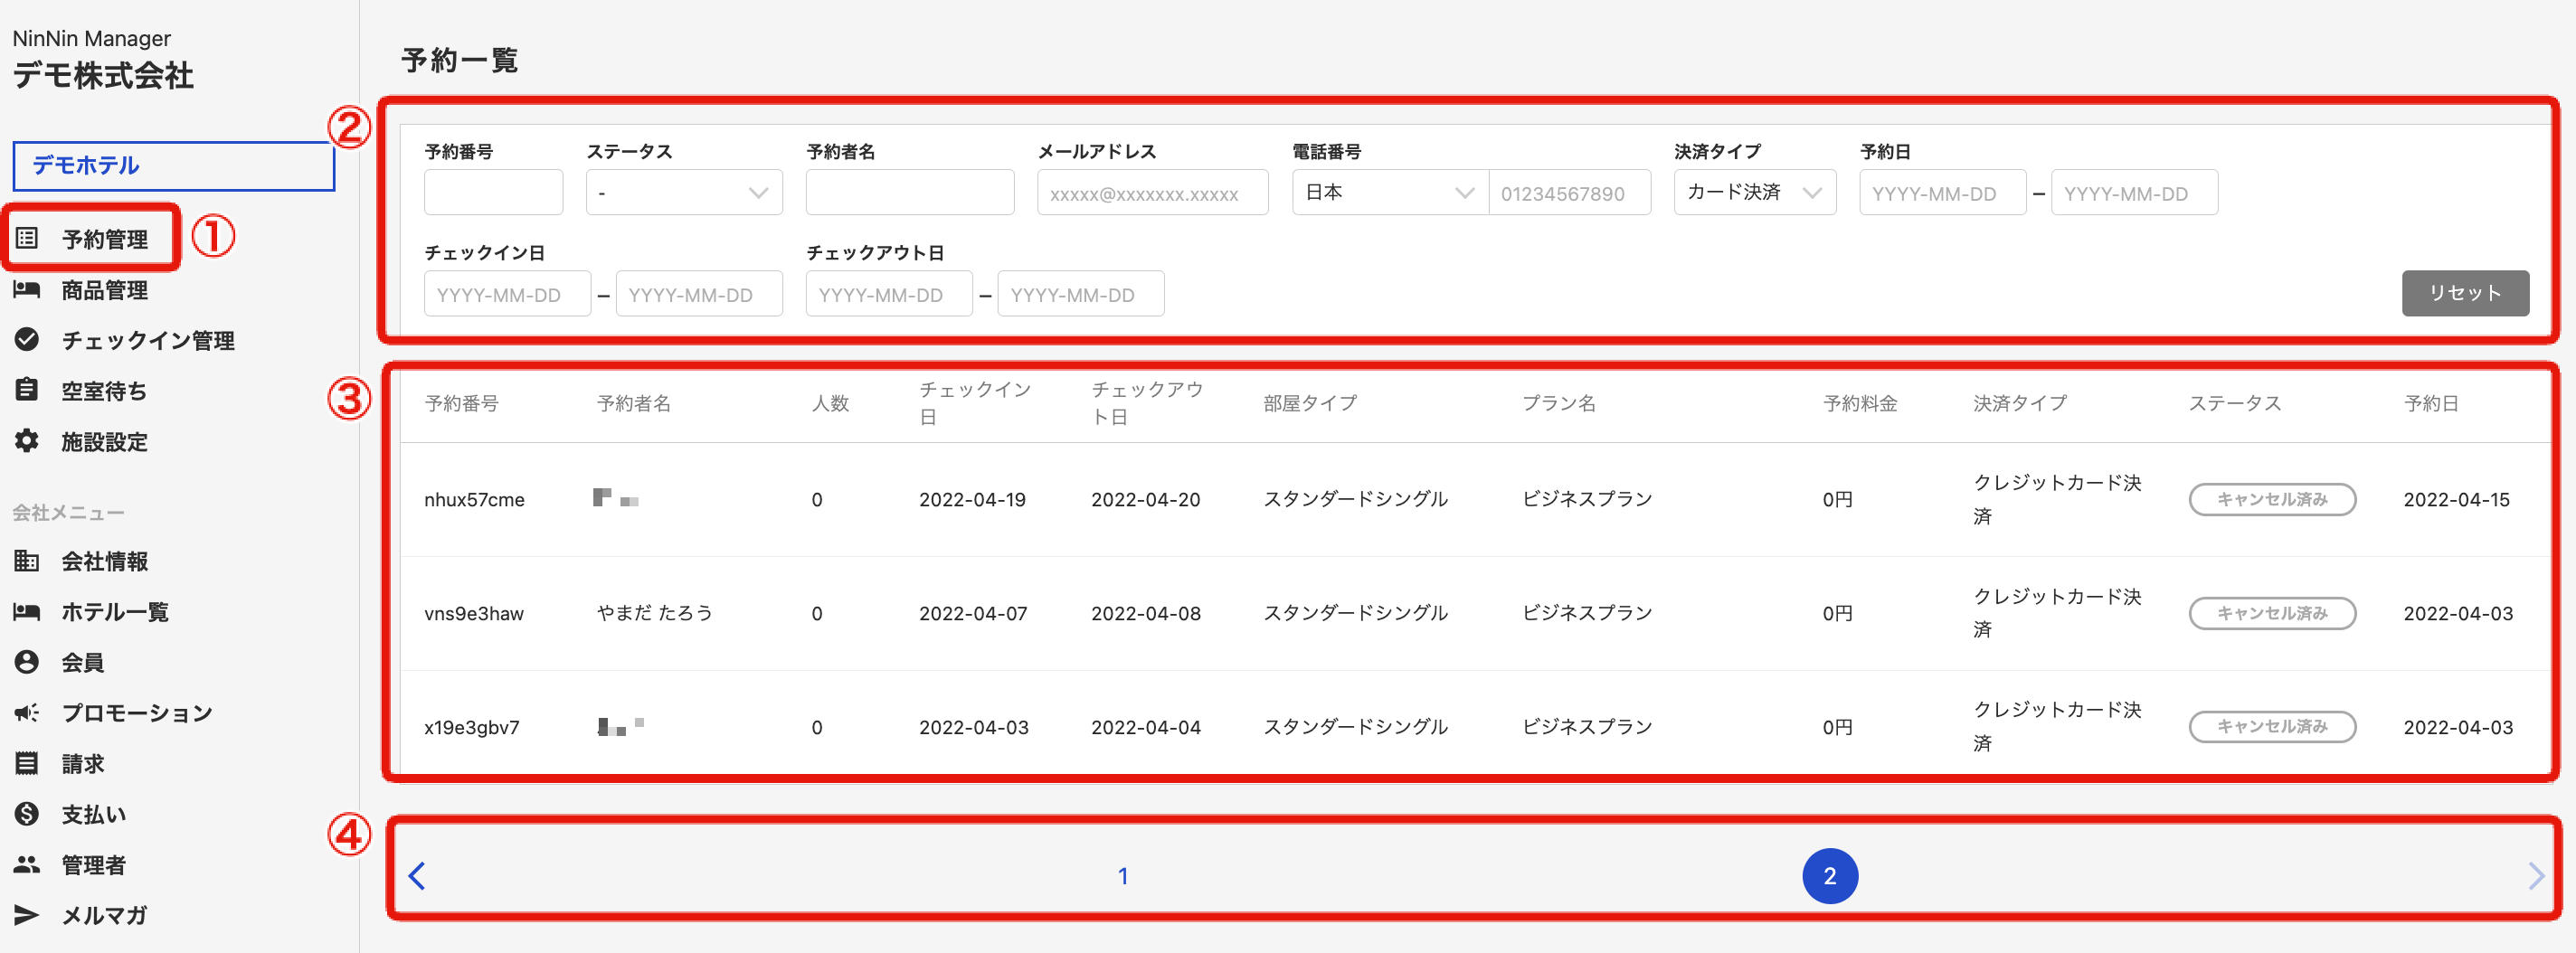
Task: Open the プロモーション menu item
Action: point(137,713)
